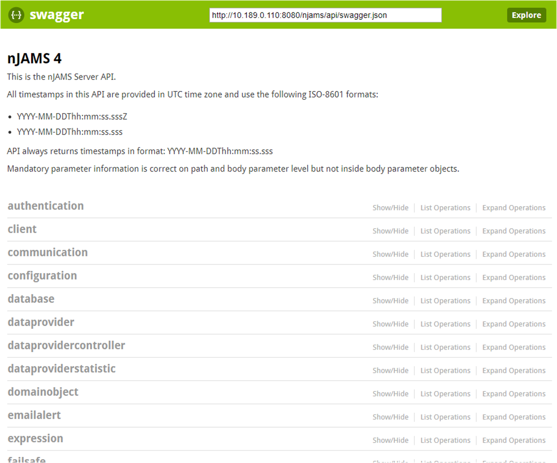Expand Operations for domainobject

pos(514,394)
